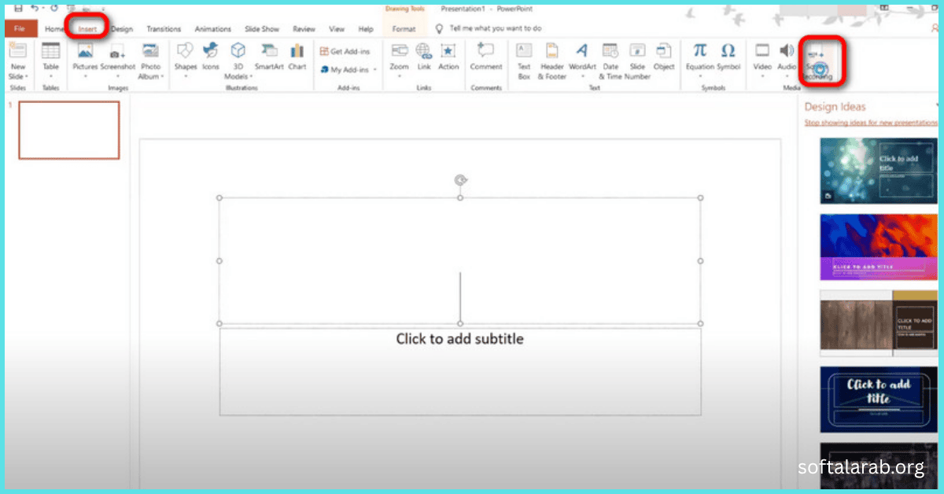Insert a SmartArt graphic

269,57
